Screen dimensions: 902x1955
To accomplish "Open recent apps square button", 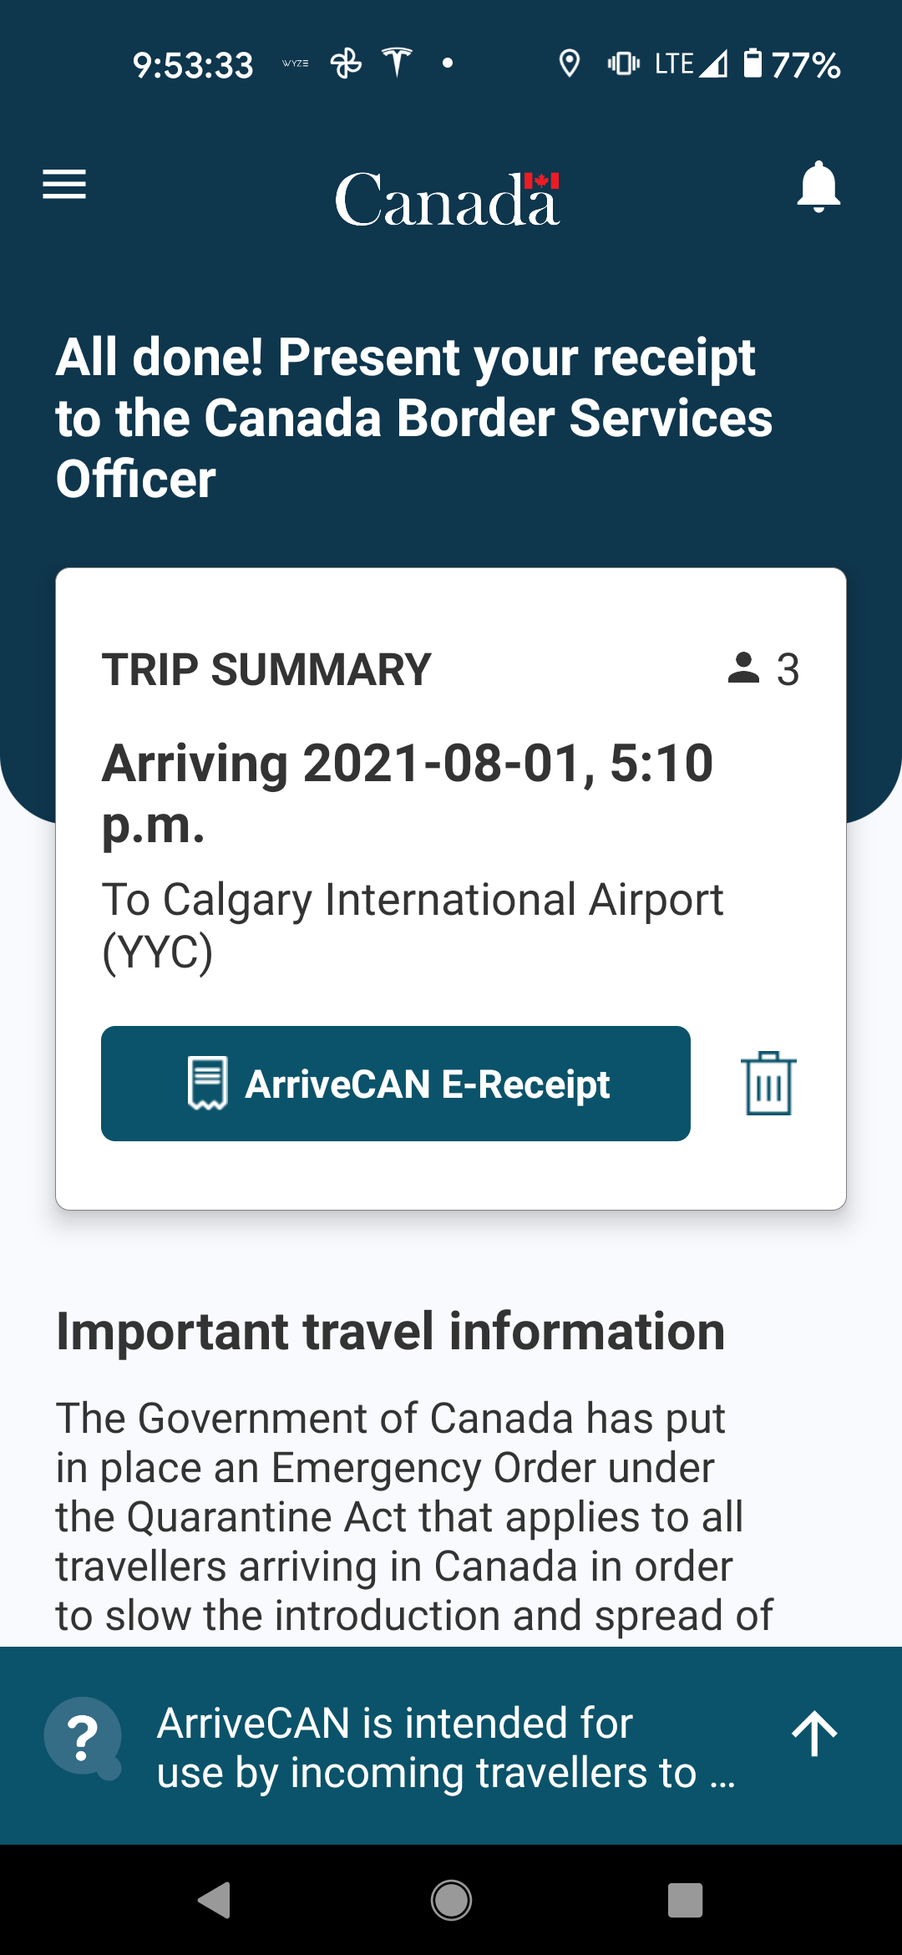I will 685,1900.
